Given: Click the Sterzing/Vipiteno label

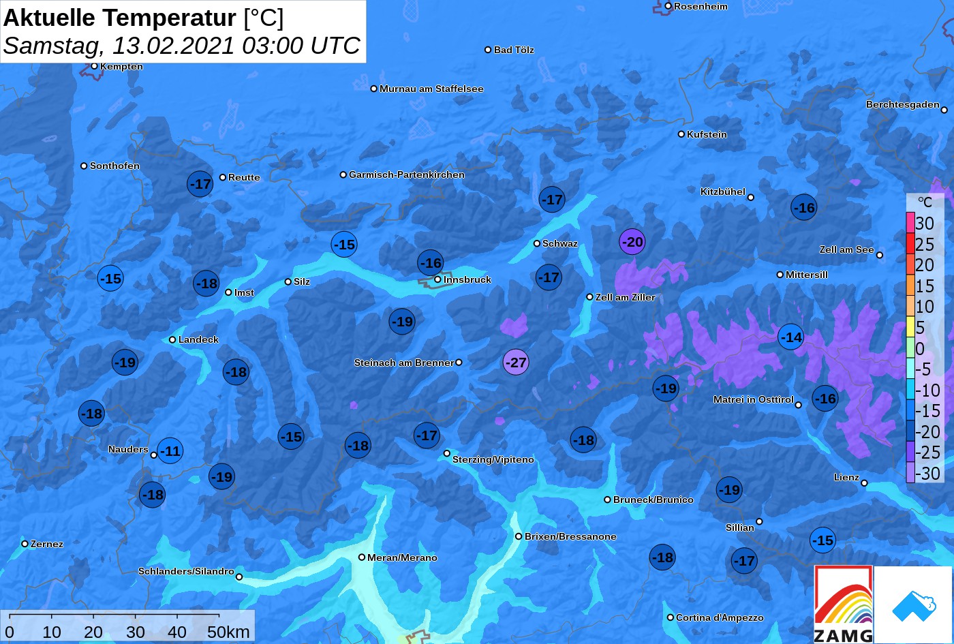Looking at the screenshot, I should click(493, 459).
